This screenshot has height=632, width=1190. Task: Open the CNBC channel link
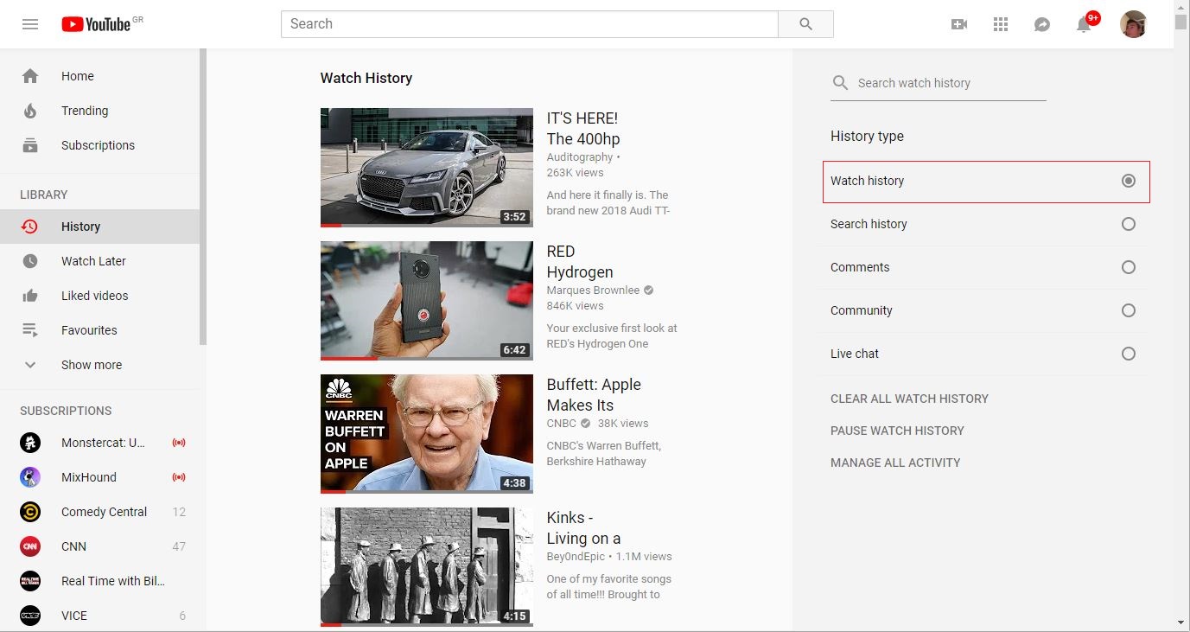click(562, 424)
